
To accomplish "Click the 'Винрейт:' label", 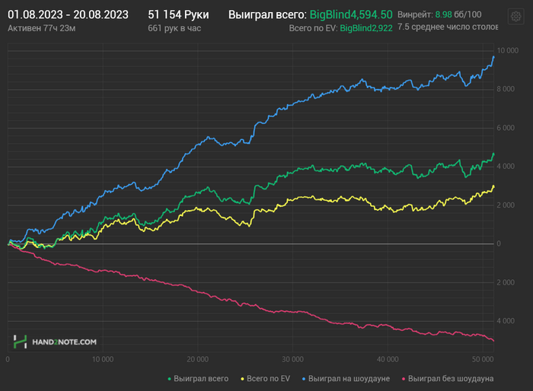I will [415, 14].
